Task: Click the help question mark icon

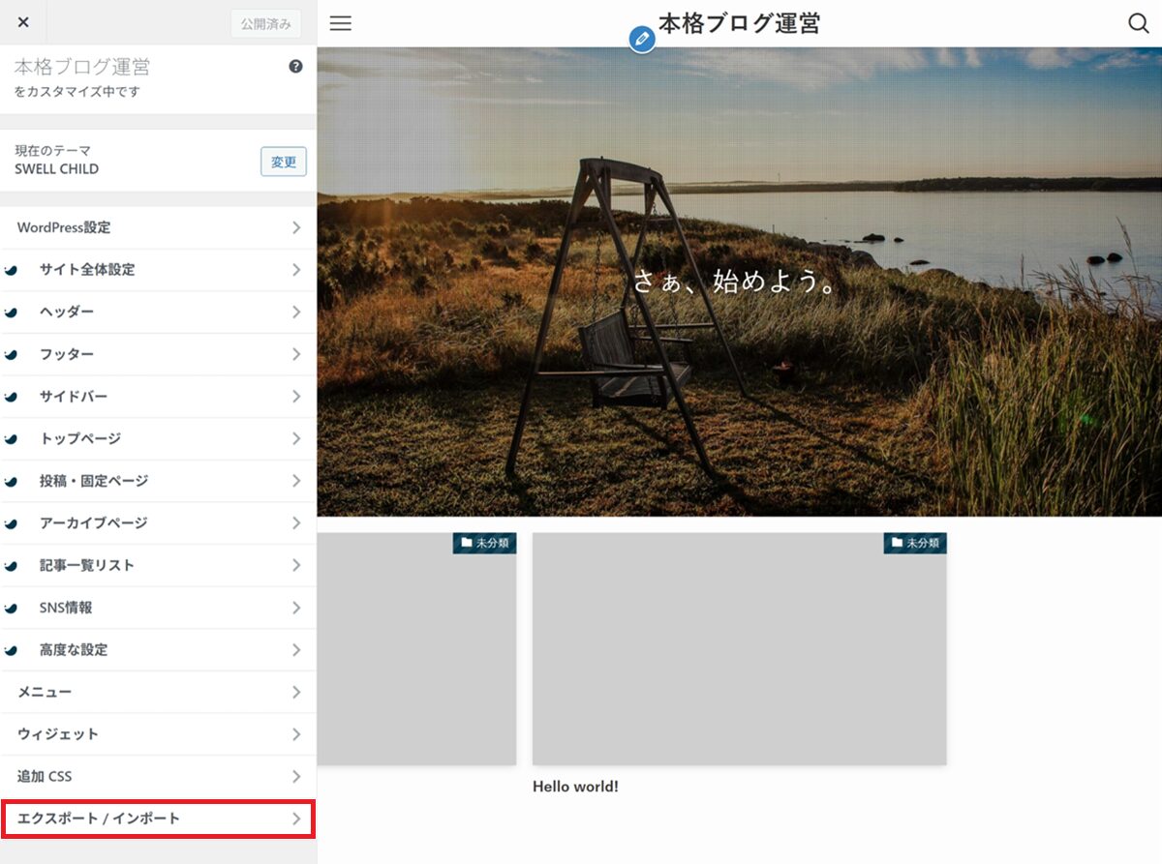Action: [295, 67]
